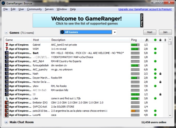Click the Host button

coord(150,32)
